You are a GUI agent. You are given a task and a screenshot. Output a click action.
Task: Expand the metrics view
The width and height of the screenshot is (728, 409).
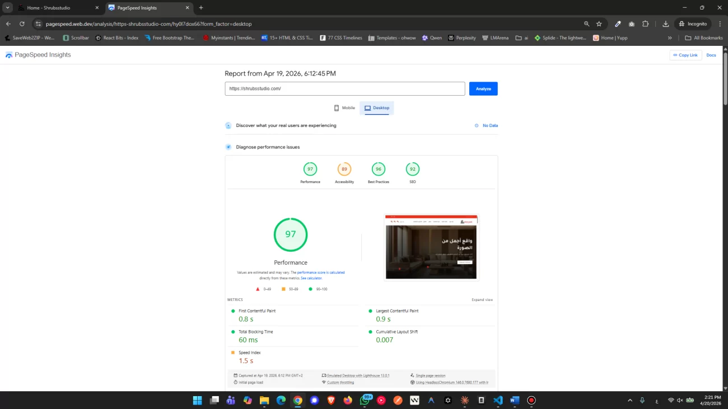coord(482,300)
